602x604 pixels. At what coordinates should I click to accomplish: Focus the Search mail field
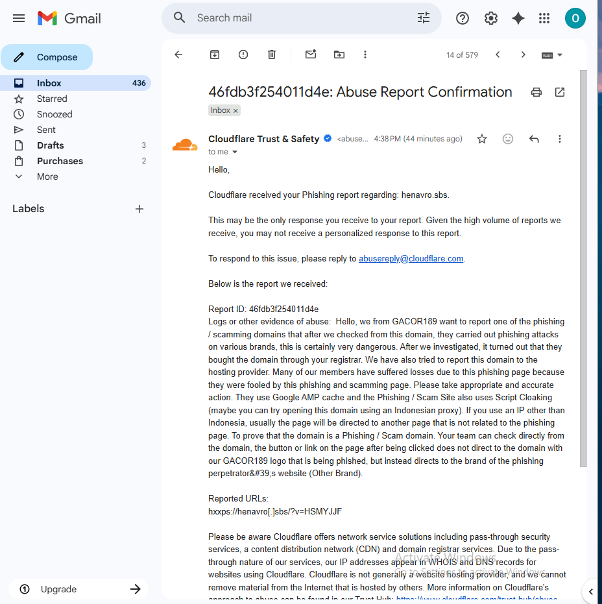pos(301,18)
